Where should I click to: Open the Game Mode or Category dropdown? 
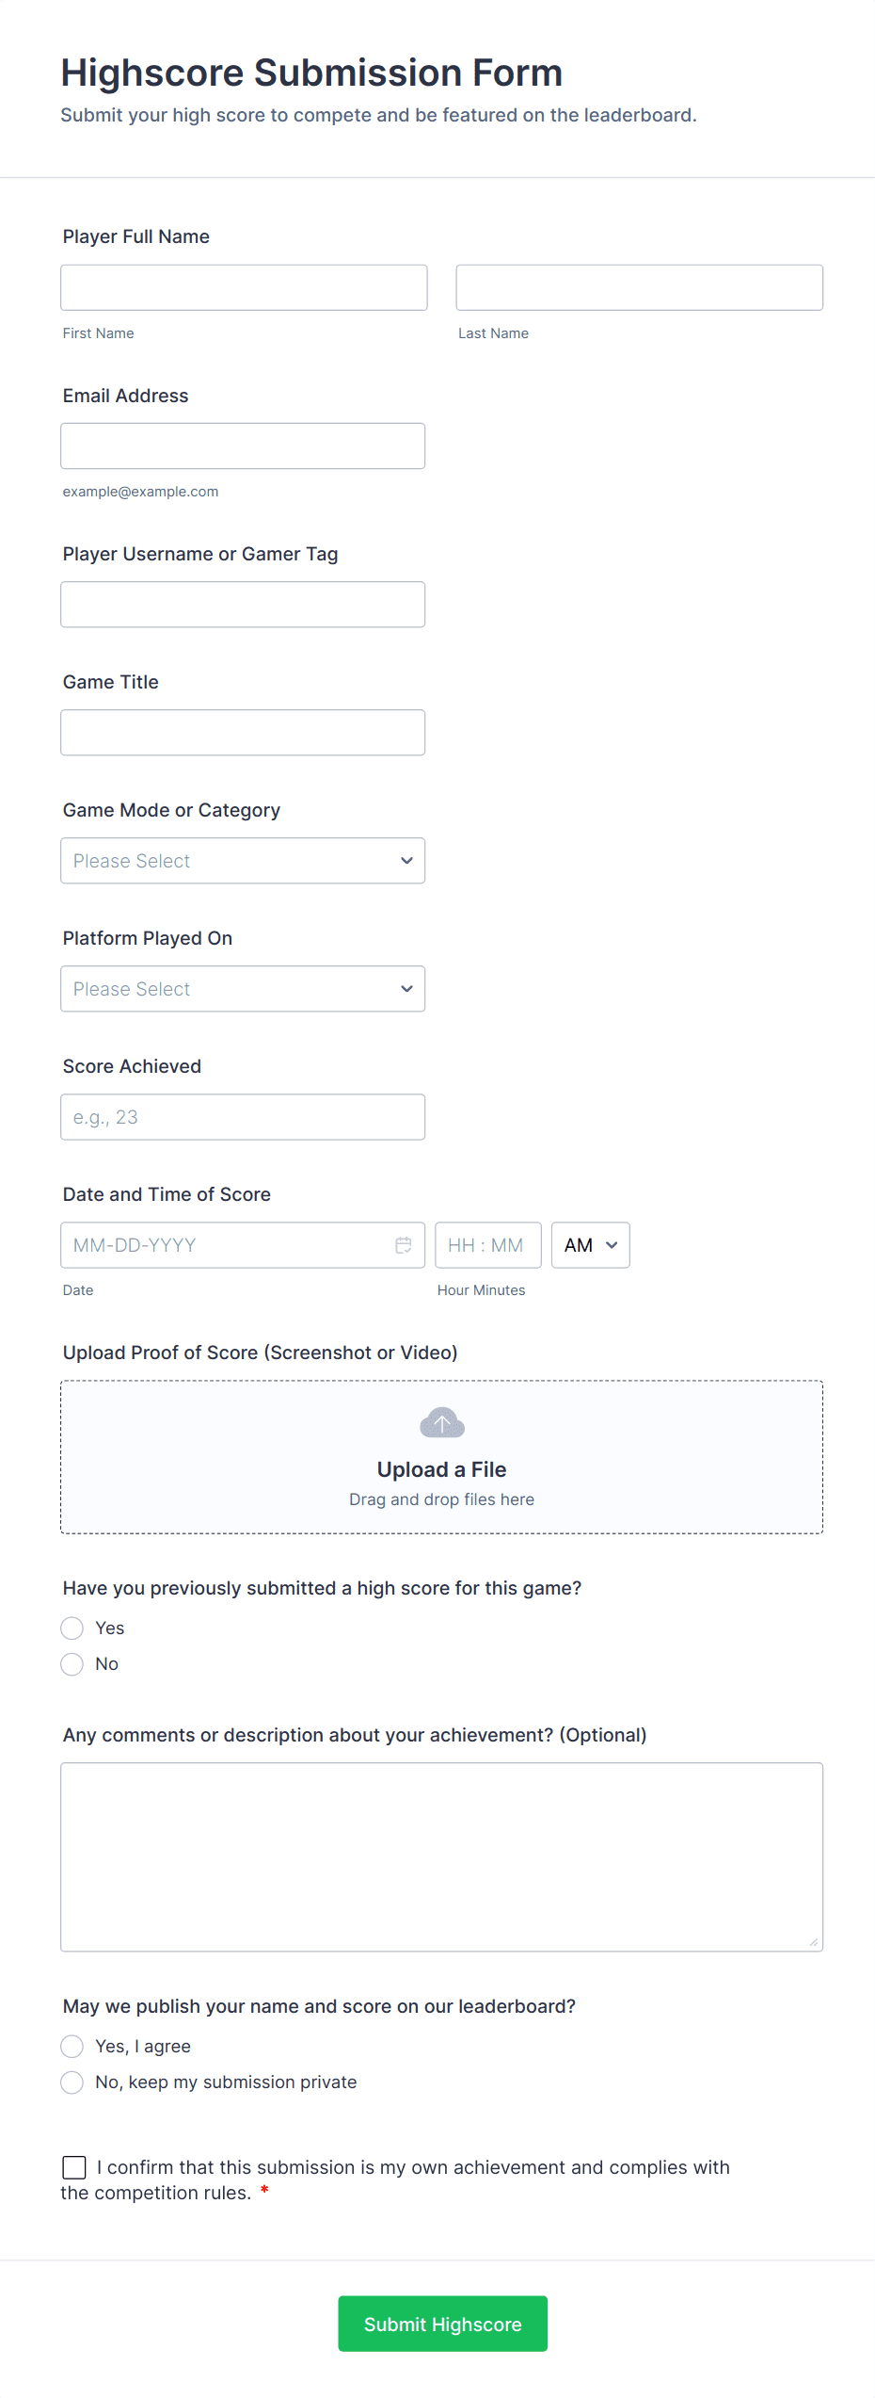pos(242,860)
